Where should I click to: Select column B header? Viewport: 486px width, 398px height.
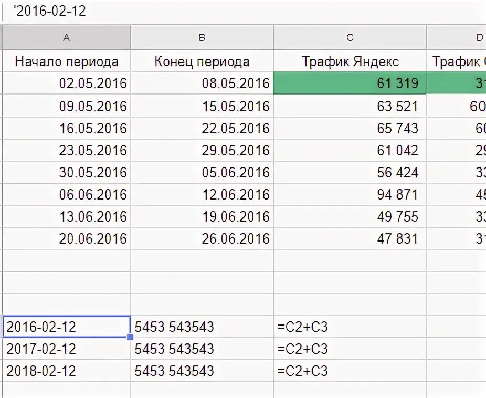(202, 37)
